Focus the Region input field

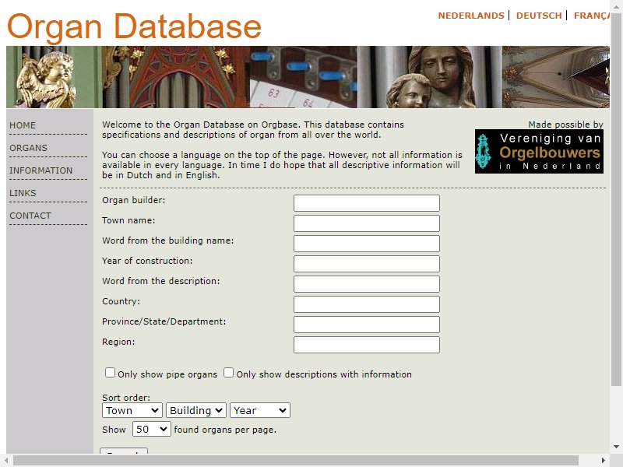[366, 345]
